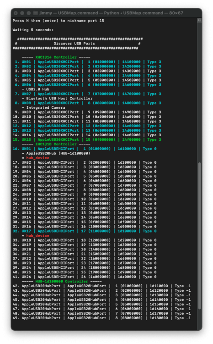The image size is (213, 344).
Task: Select row 26 UK11 with address 1db00000
Action: coord(85,204)
